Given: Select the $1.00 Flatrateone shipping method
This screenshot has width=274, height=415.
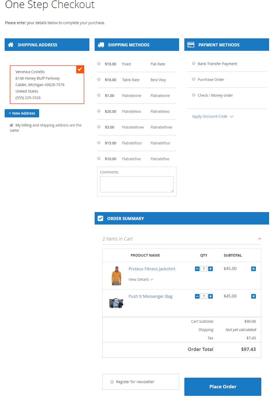Looking at the screenshot, I should point(99,95).
